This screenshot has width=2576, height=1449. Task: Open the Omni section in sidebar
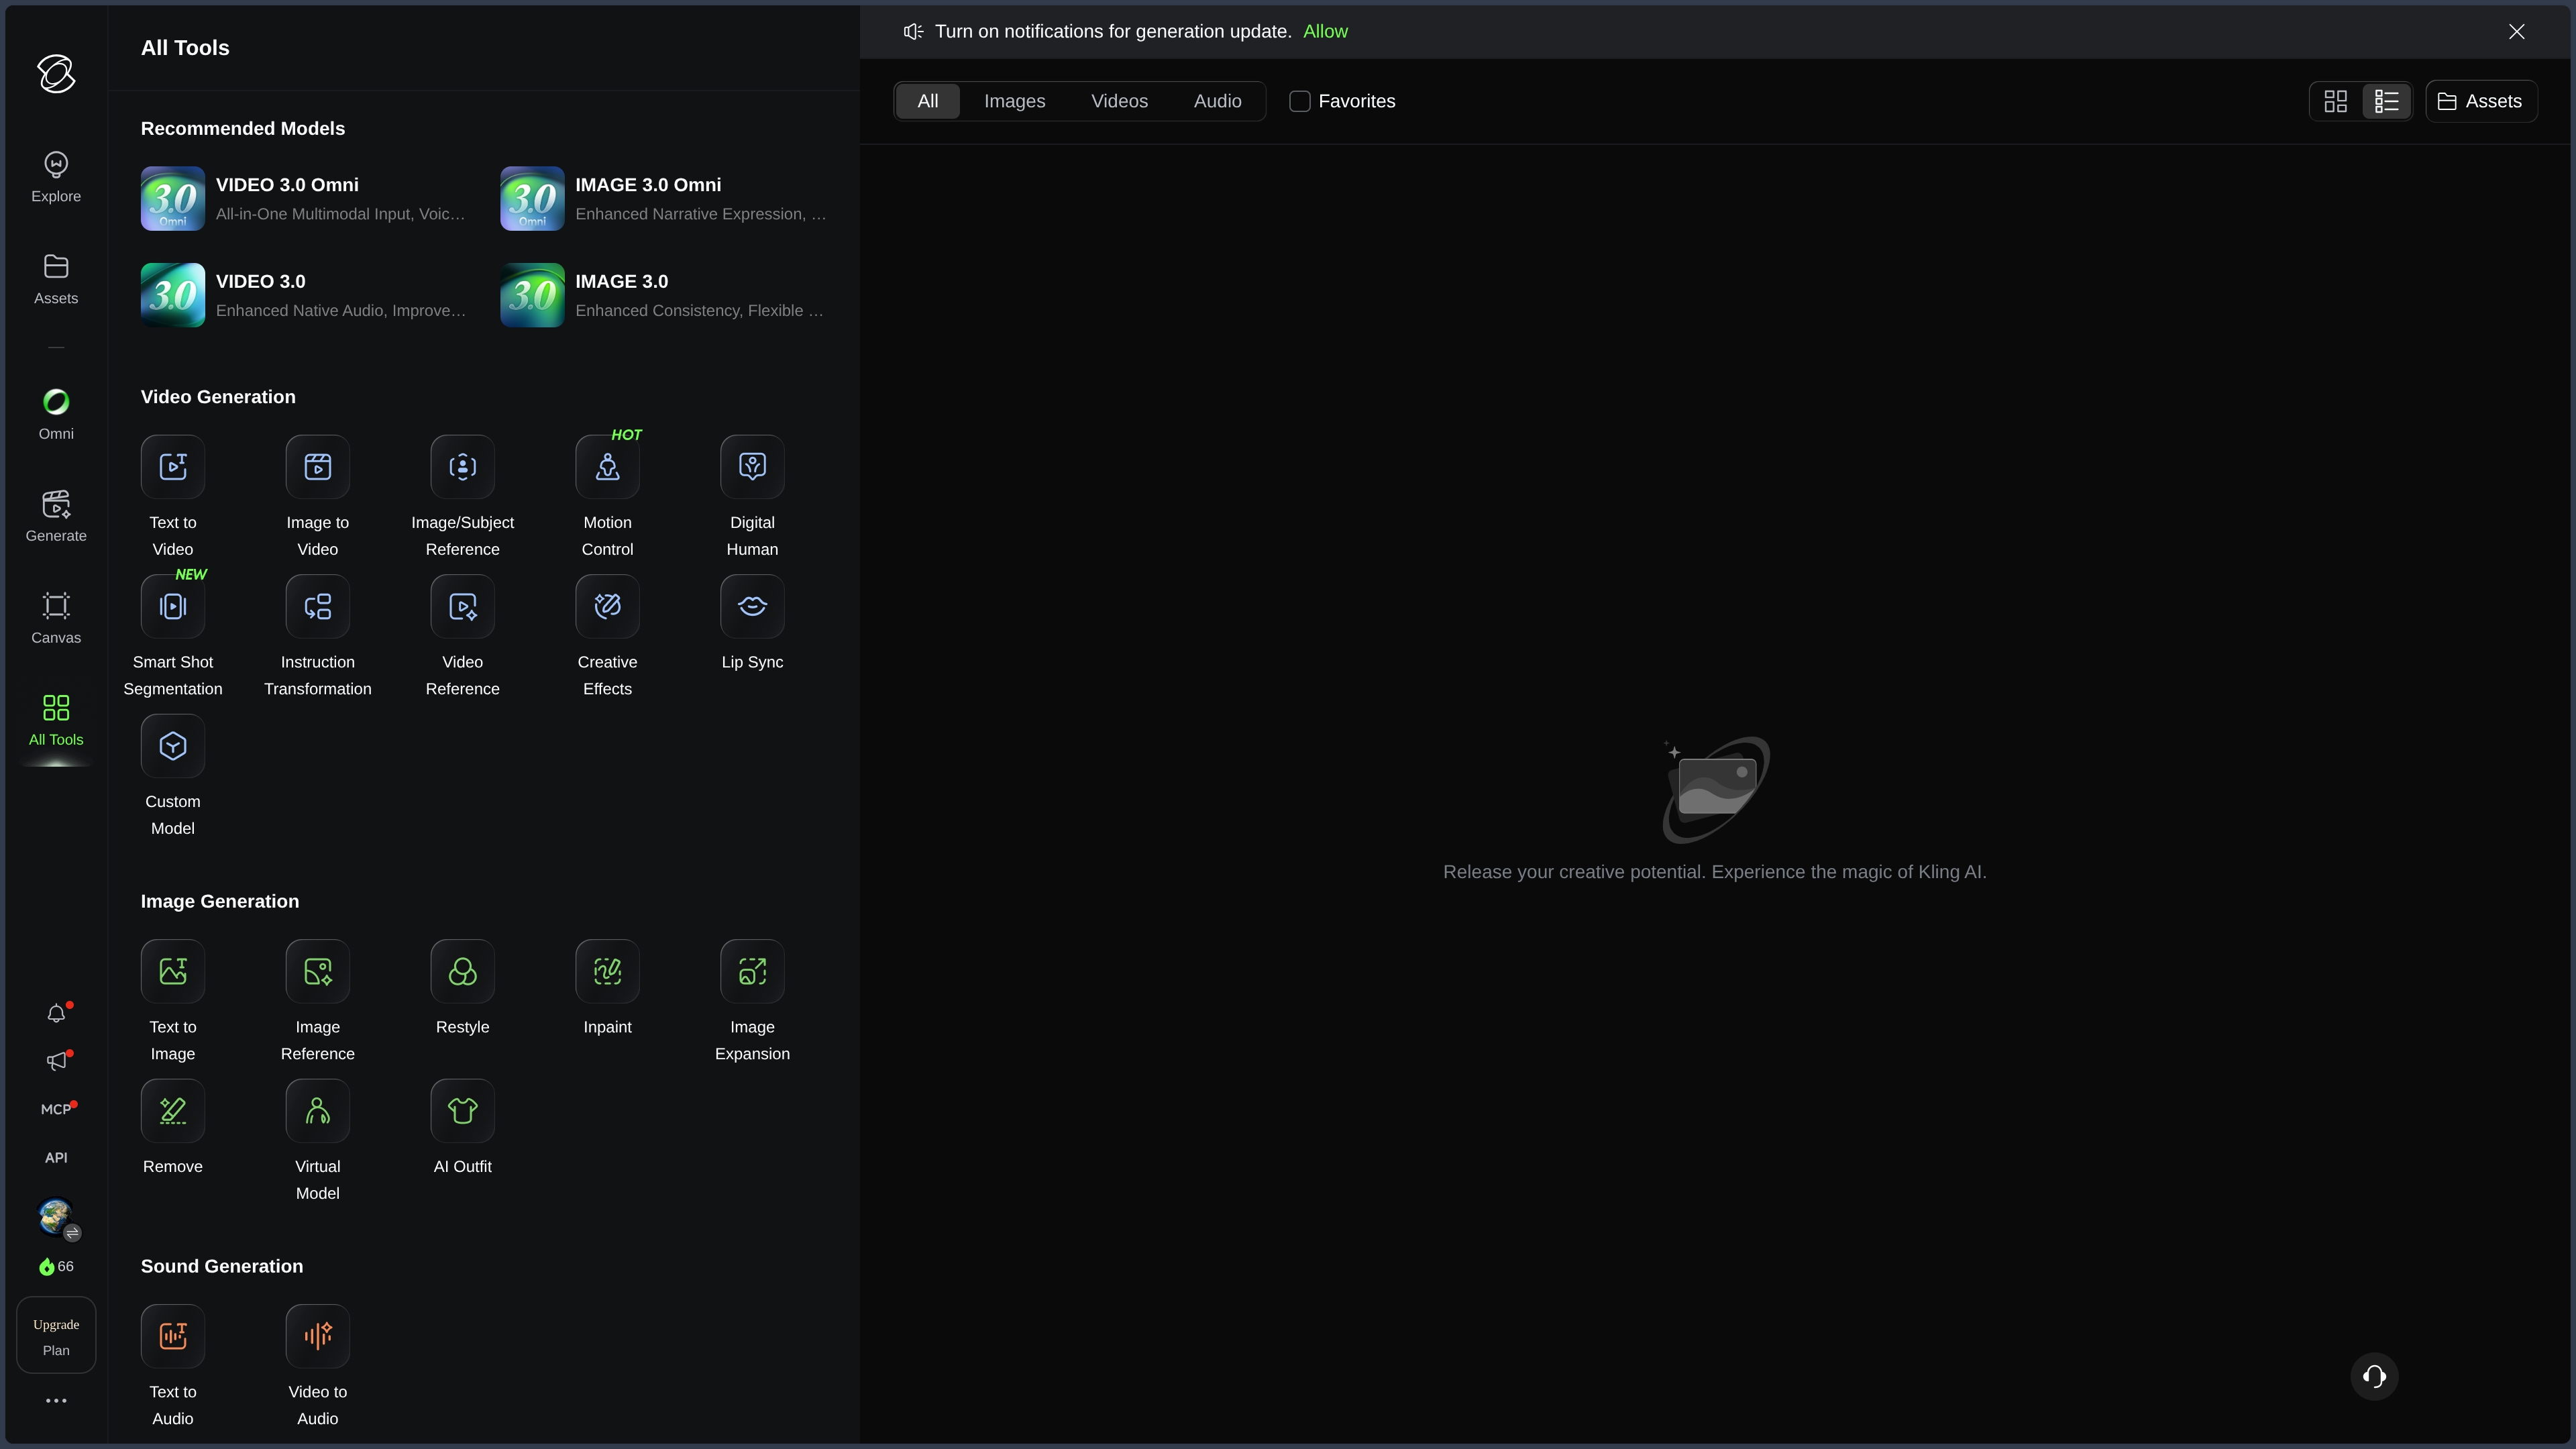[x=56, y=415]
